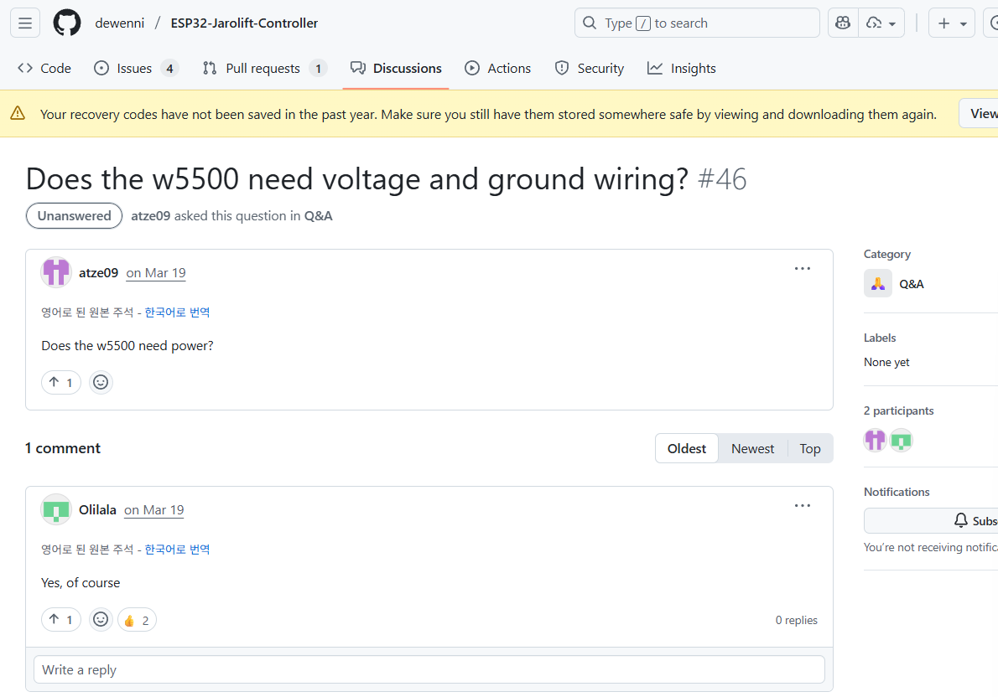Click the ESP32-Jarolift-Controller repository link

pos(244,23)
